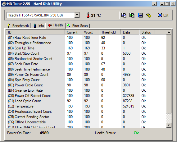Click the copy screenshot toolbar icon
Viewport: 177px width, 142px height.
132,15
